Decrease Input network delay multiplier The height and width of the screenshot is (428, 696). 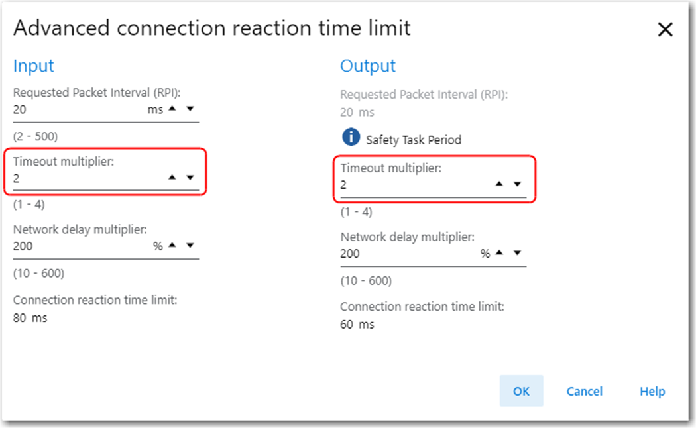(190, 246)
